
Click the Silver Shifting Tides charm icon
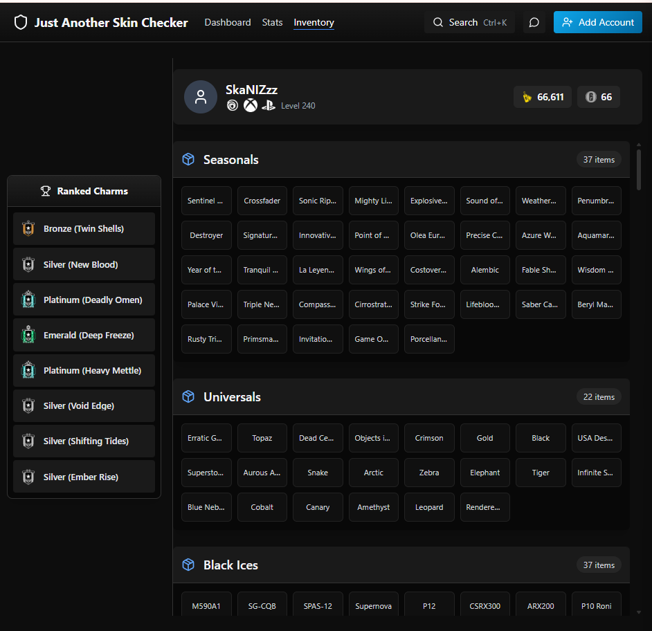(x=28, y=441)
